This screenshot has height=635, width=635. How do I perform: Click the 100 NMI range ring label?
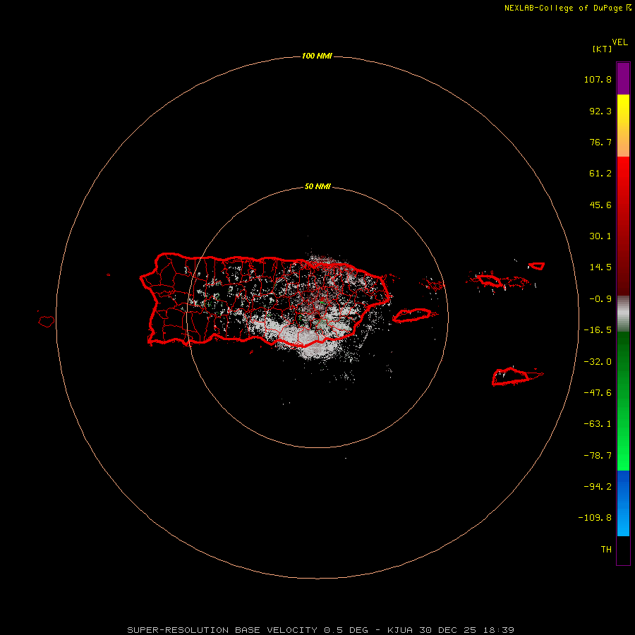pos(317,56)
